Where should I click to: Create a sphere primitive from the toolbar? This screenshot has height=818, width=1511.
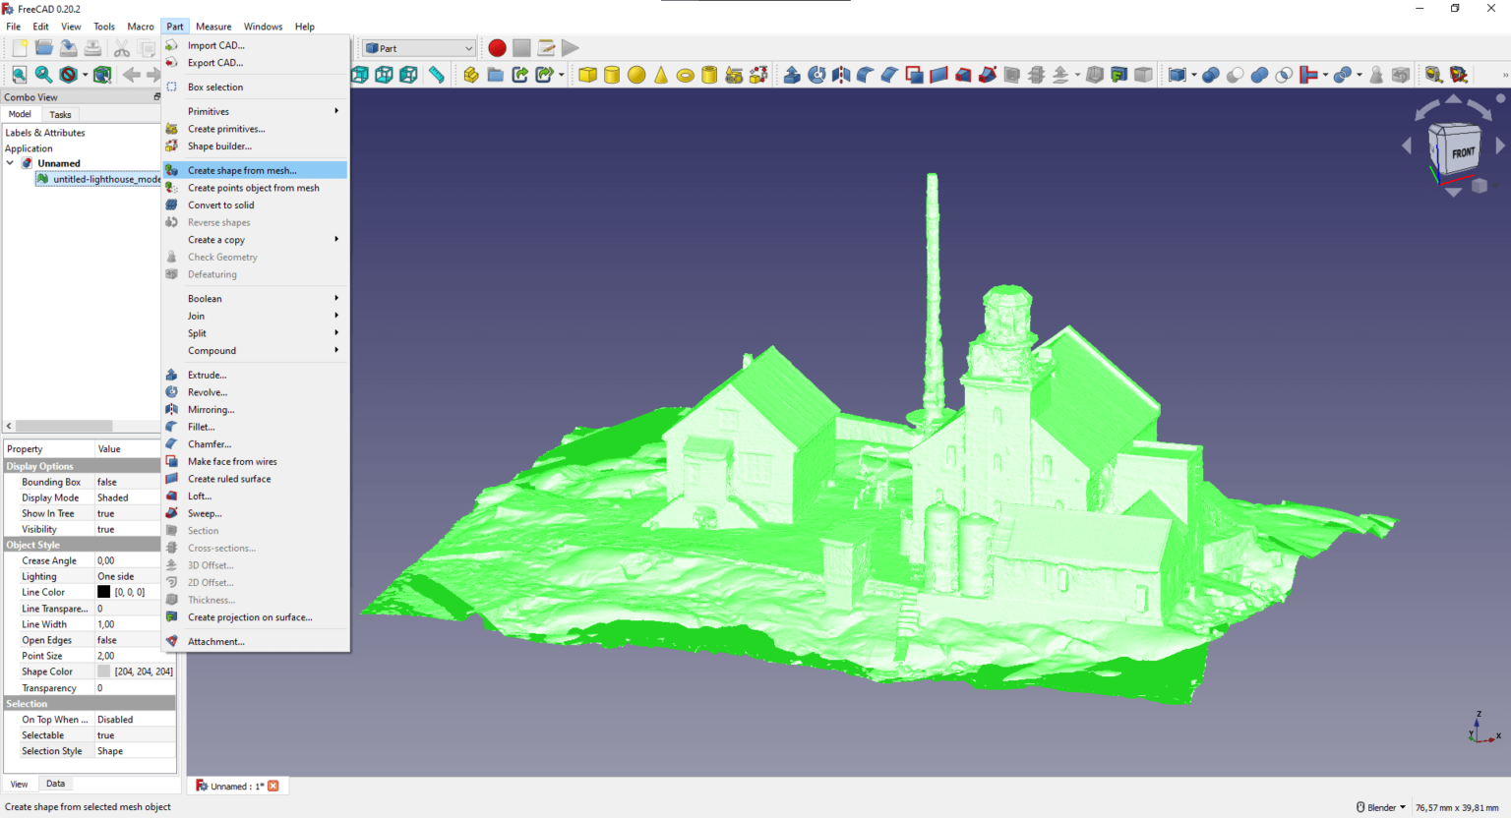(636, 75)
